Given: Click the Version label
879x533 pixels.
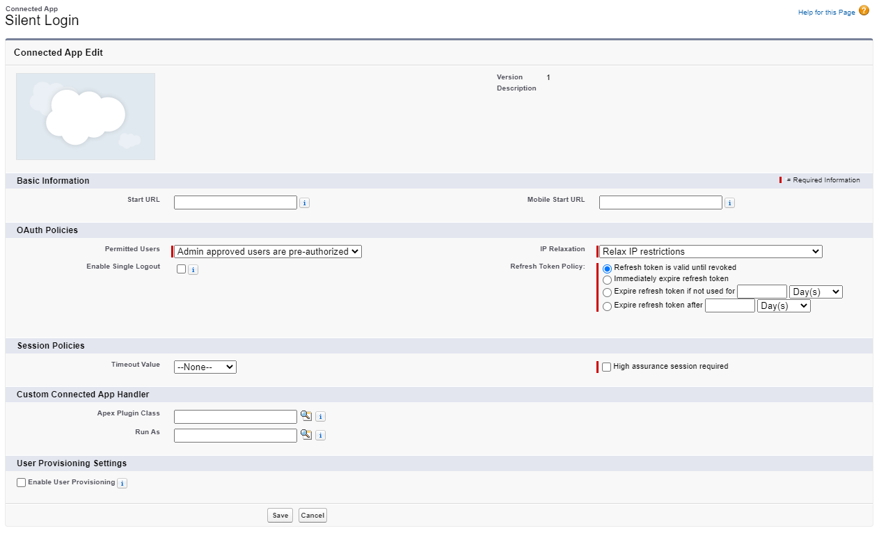Looking at the screenshot, I should tap(509, 77).
